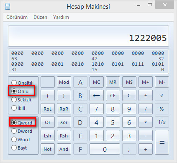
Task: Click bit group 1010 in binary panel
Action: [97, 64]
